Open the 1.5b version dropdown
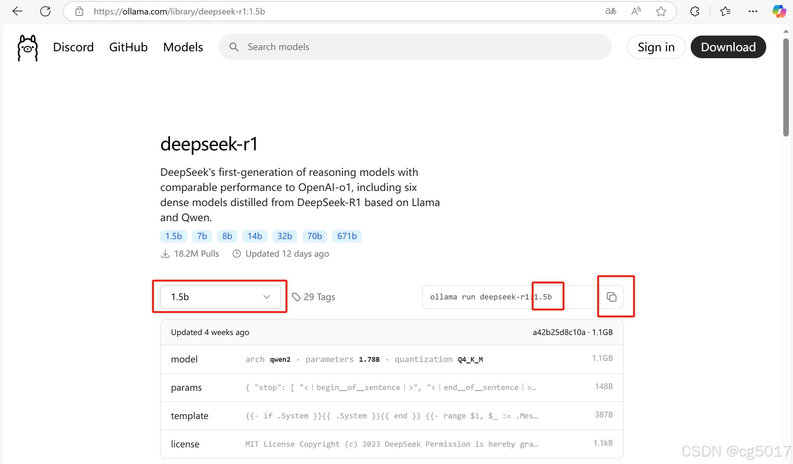The width and height of the screenshot is (793, 464). [x=220, y=297]
